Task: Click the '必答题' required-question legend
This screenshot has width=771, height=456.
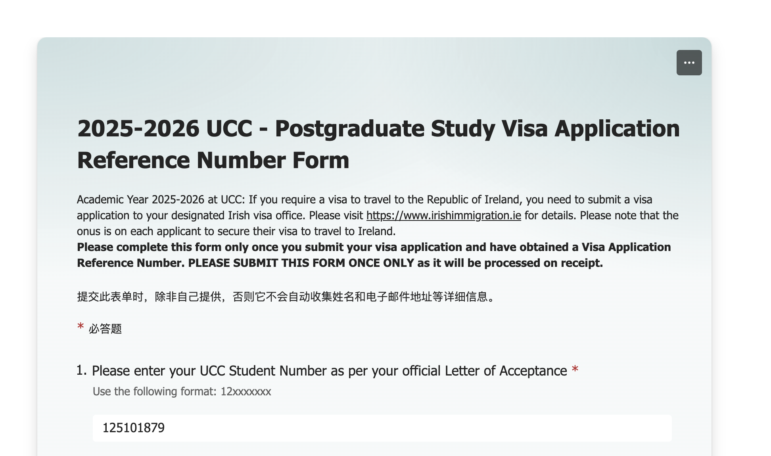Action: pos(105,329)
